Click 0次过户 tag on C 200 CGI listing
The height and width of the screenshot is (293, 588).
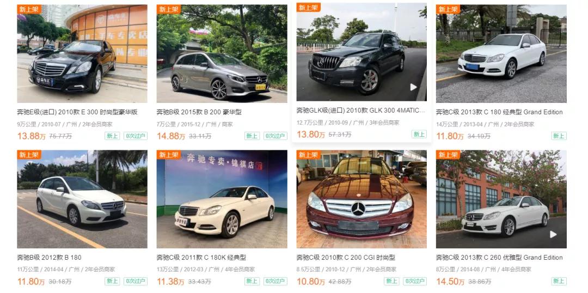(x=415, y=282)
